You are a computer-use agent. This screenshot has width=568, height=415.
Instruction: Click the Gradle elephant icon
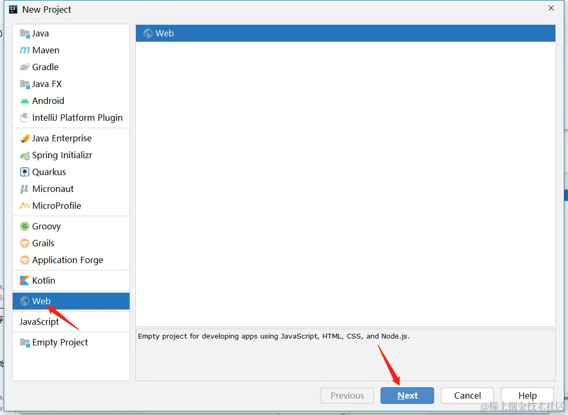[25, 67]
